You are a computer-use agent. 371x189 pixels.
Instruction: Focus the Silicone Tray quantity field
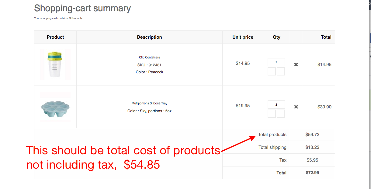pyautogui.click(x=276, y=105)
